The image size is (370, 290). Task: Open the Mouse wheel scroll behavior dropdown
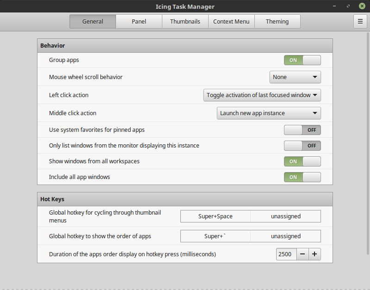pos(295,77)
